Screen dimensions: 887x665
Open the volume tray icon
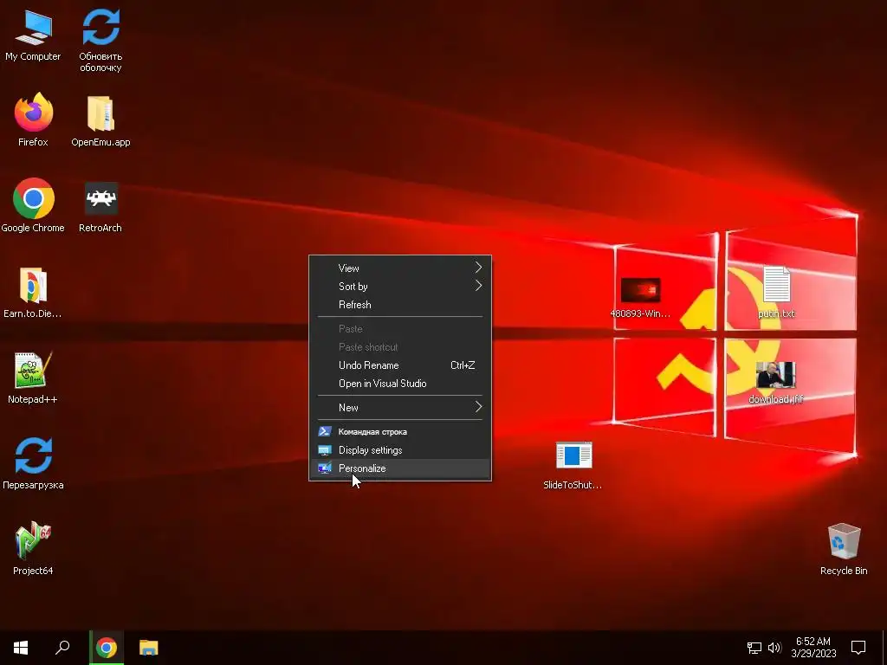(774, 648)
